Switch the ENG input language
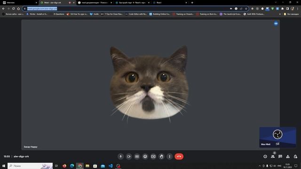 click(279, 166)
